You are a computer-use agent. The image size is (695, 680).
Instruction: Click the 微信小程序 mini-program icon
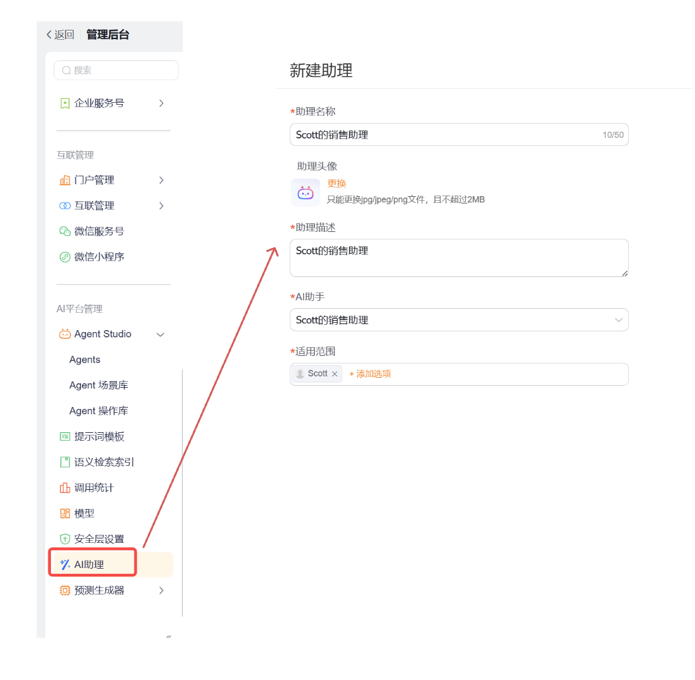click(65, 257)
